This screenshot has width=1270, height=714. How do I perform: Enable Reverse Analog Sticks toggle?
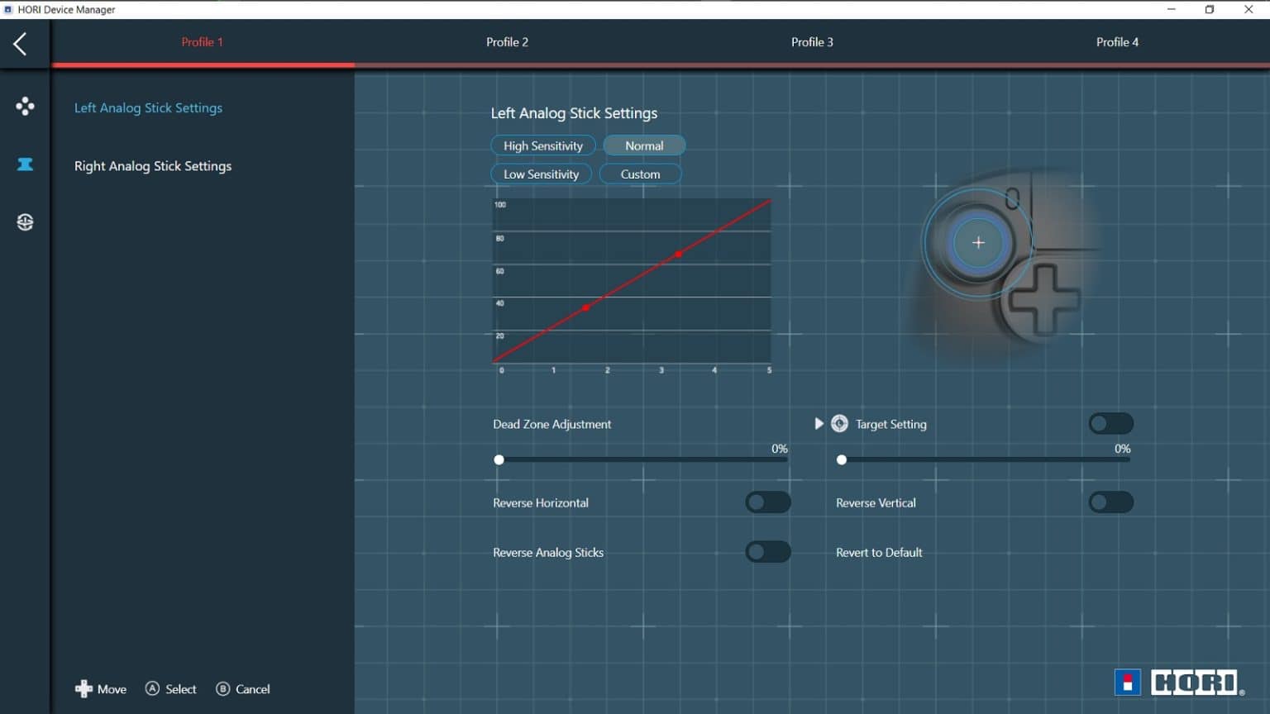[767, 552]
